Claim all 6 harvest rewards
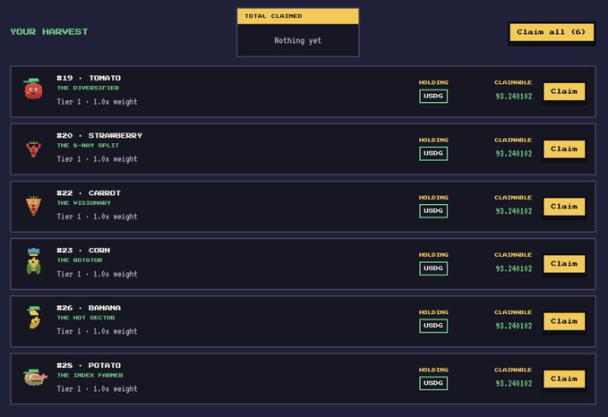 pyautogui.click(x=552, y=32)
